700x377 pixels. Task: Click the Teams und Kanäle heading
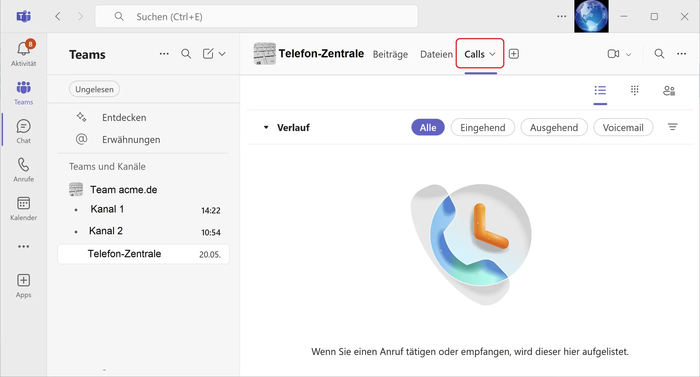point(107,166)
